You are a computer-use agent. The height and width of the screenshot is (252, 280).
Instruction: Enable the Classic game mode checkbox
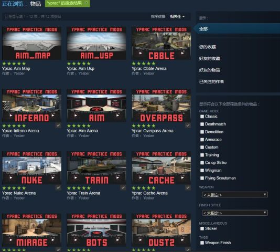202,117
